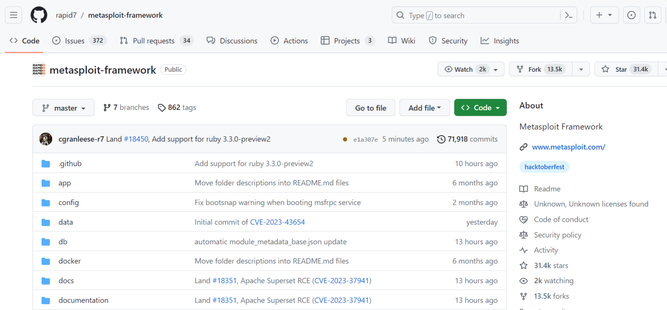
Task: Expand the green Code dropdown
Action: (480, 108)
